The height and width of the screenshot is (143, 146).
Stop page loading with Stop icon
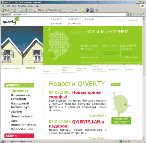(x=21, y=10)
